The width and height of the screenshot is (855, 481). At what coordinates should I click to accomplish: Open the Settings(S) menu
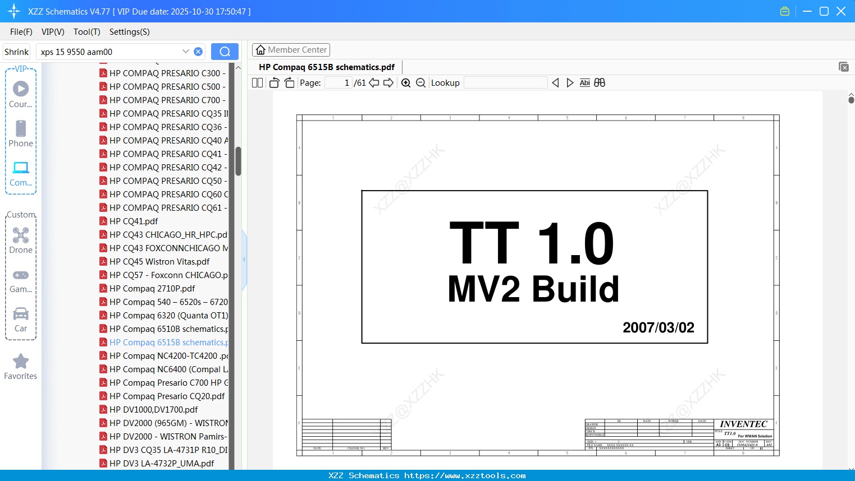pyautogui.click(x=130, y=32)
